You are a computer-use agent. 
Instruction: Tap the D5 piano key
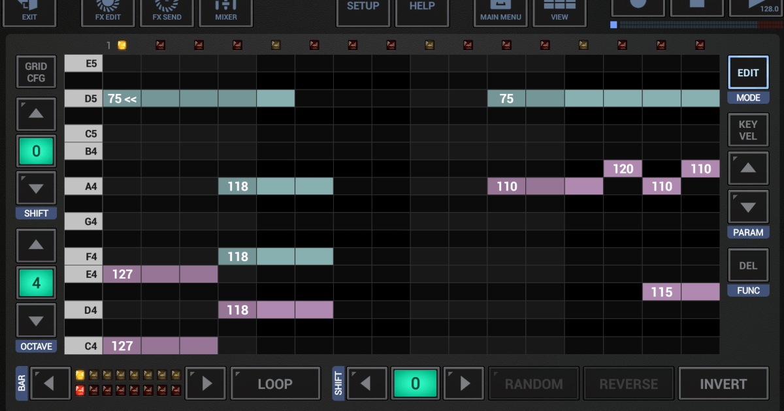coord(83,99)
